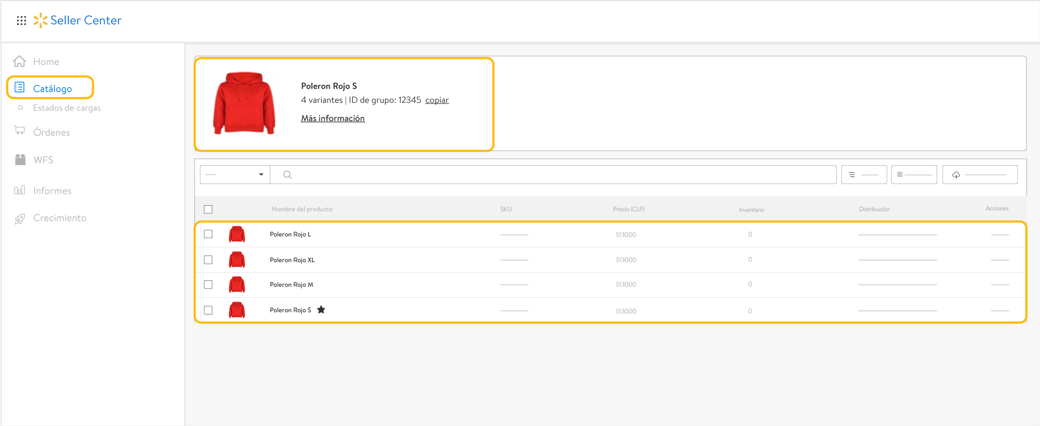
Task: Check the Poleron Rojo M row
Action: tap(208, 285)
